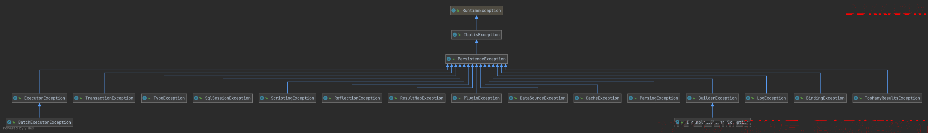The height and width of the screenshot is (133, 928).
Task: Select the BindingException node label
Action: (825, 98)
